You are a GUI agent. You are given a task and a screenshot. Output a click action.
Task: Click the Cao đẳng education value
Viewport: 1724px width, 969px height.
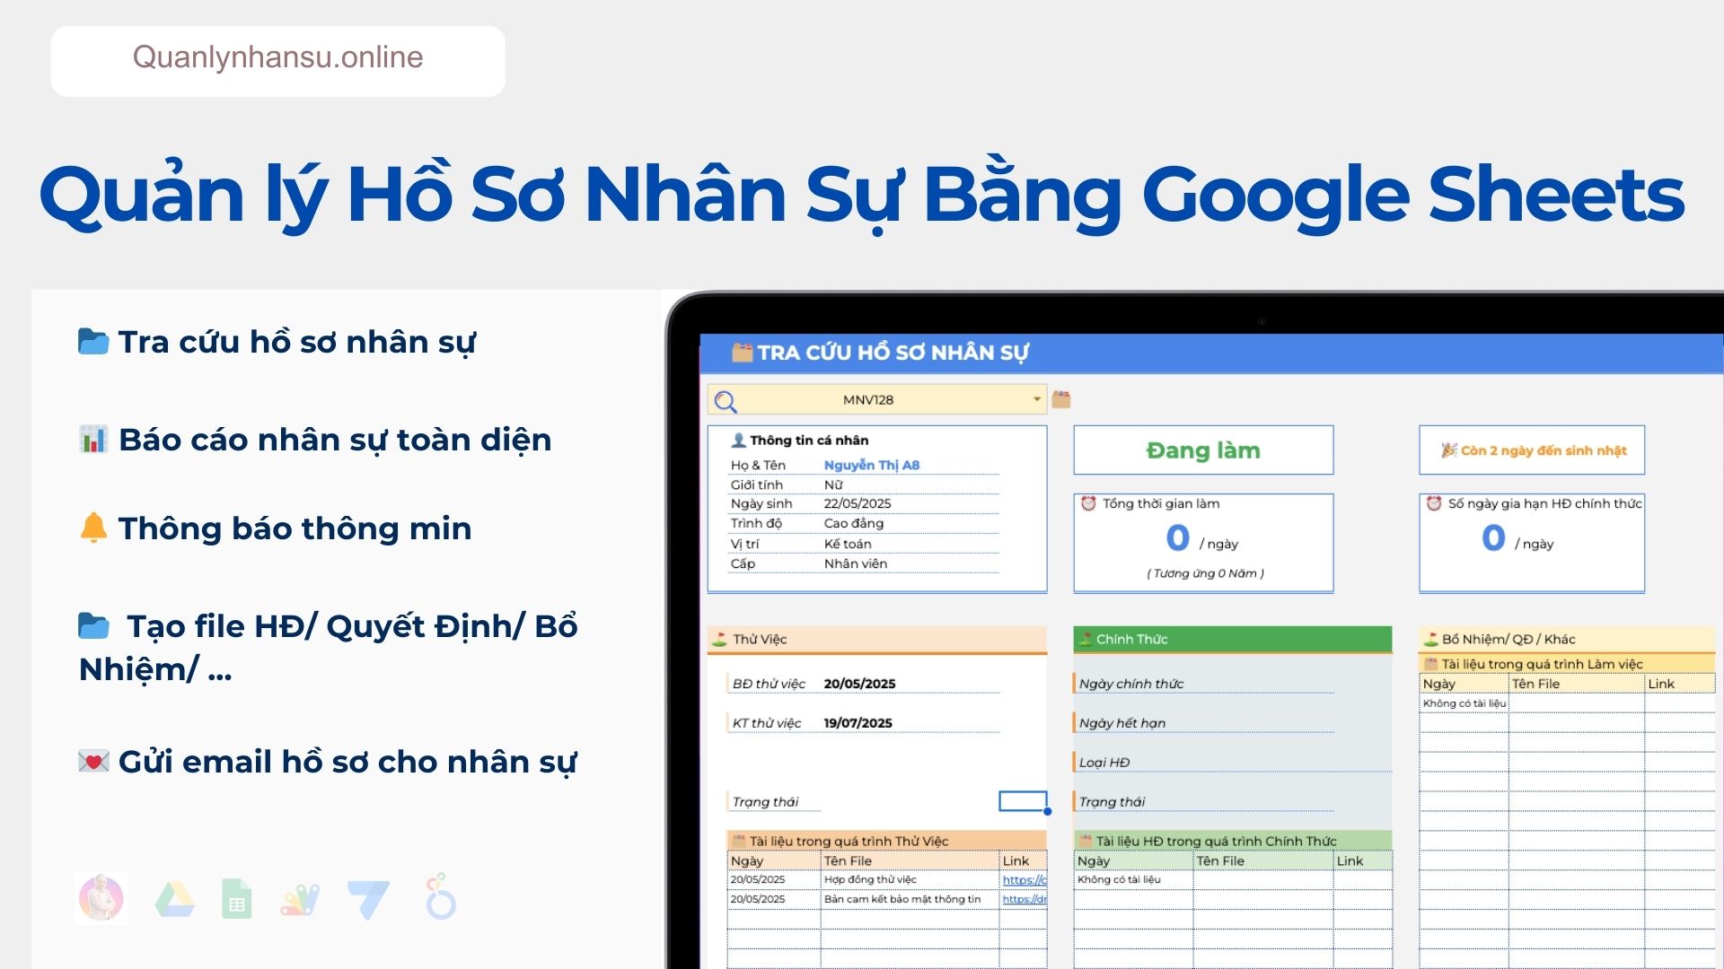tap(854, 523)
